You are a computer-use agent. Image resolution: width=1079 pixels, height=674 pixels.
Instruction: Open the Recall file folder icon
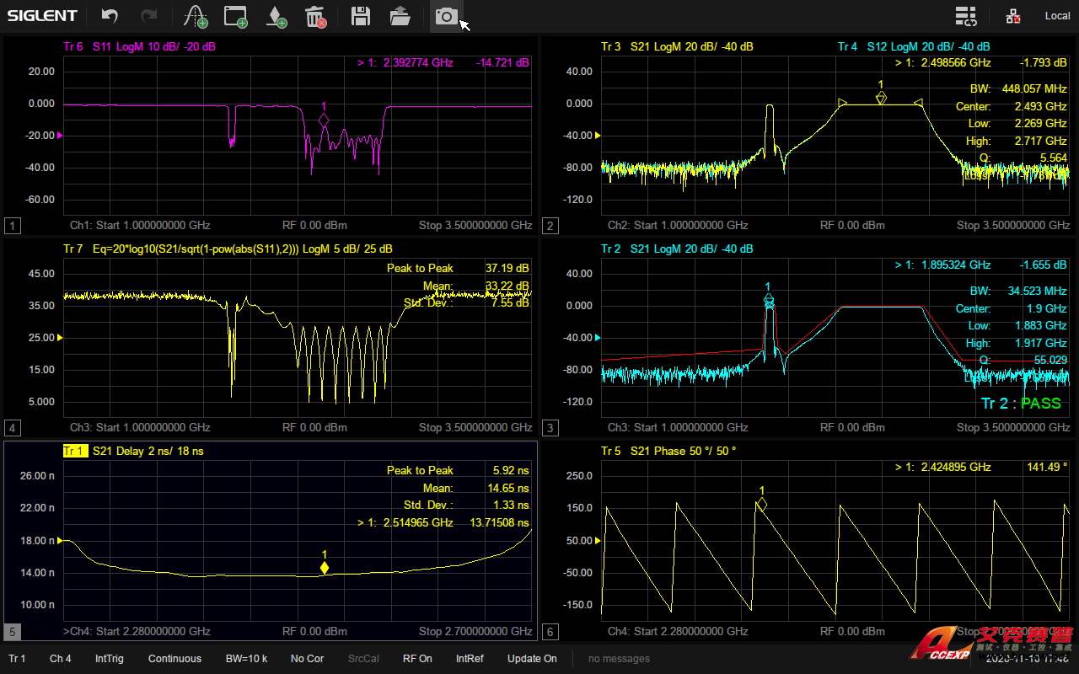(x=400, y=16)
